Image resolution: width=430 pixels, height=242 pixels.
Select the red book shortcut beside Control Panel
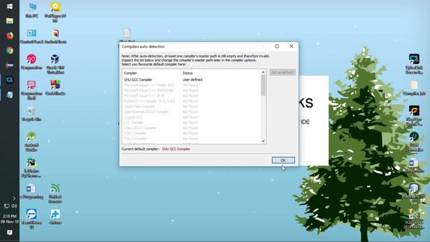(55, 36)
